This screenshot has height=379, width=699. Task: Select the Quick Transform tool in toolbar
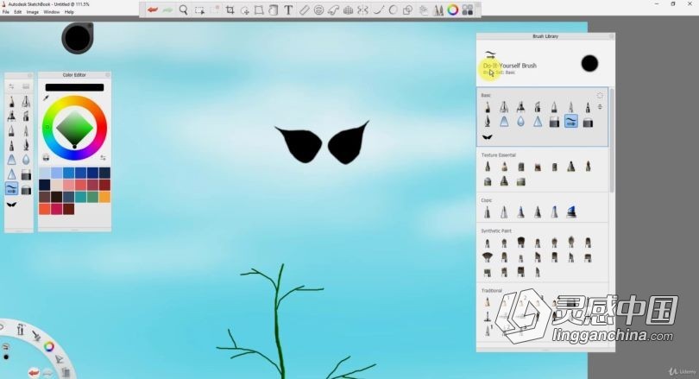click(x=245, y=9)
